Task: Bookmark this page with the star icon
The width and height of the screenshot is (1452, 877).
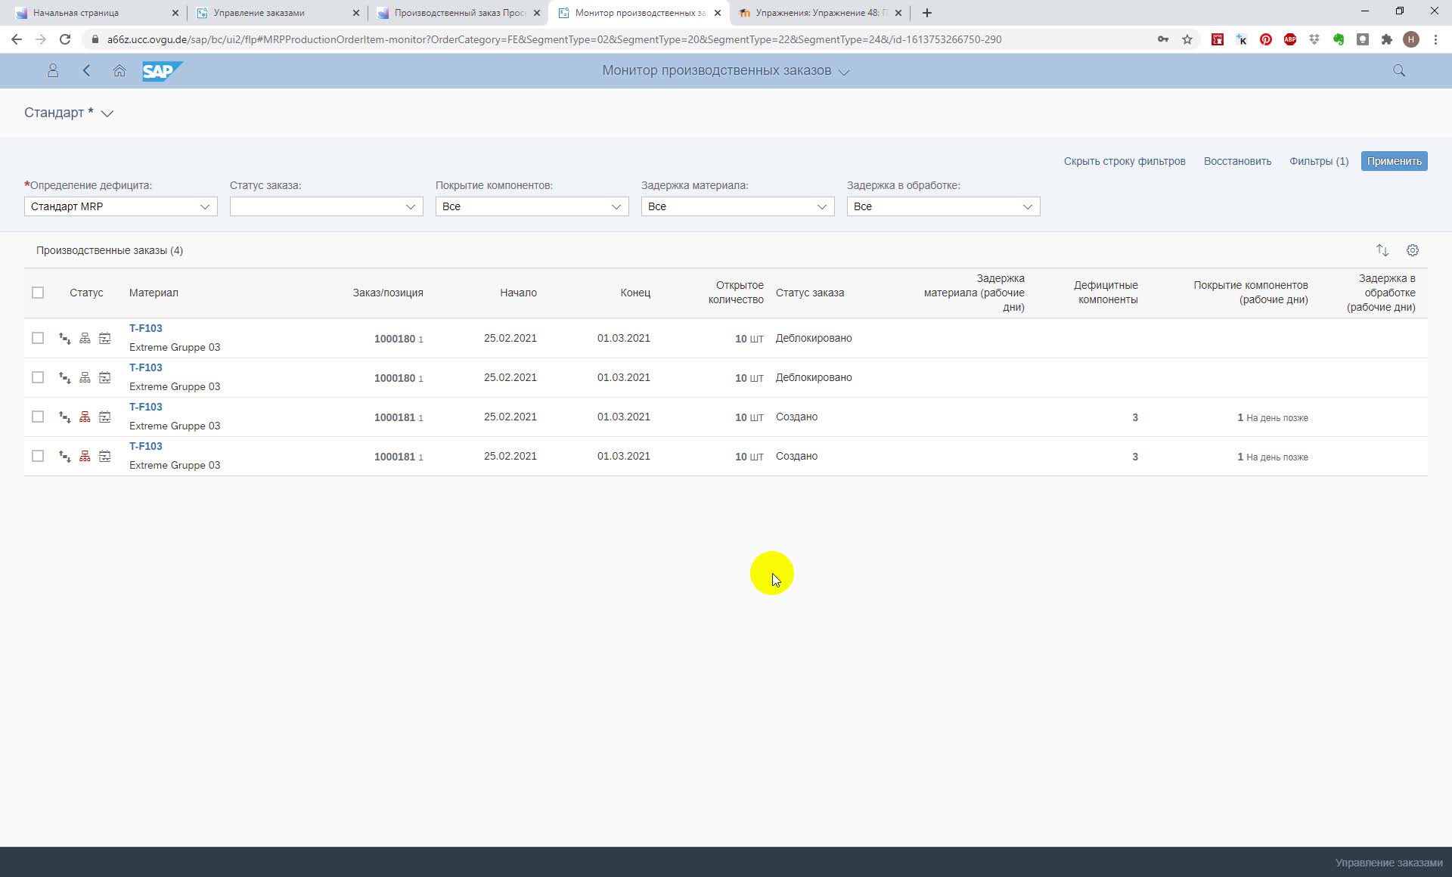Action: [x=1187, y=39]
